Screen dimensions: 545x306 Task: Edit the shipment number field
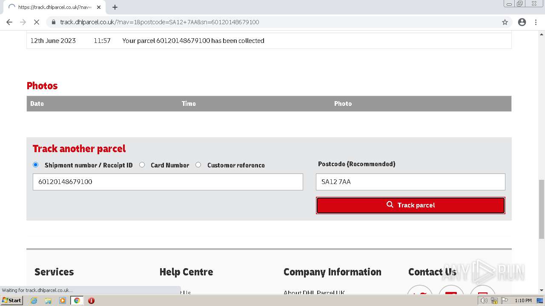(168, 182)
